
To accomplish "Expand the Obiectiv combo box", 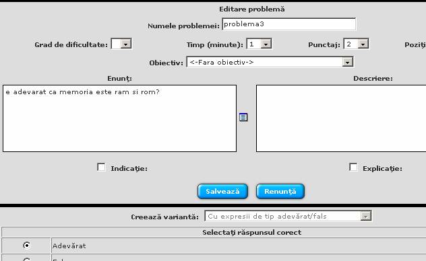I will click(270, 62).
